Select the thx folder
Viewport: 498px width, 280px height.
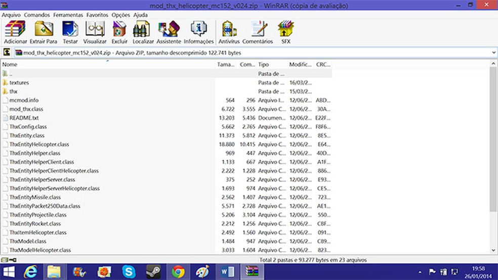[x=13, y=91]
